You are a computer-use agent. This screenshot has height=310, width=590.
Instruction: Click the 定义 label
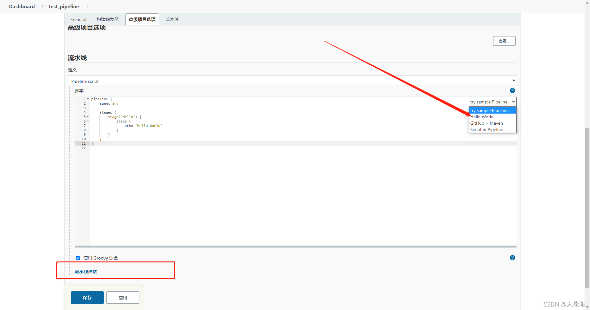click(x=72, y=70)
